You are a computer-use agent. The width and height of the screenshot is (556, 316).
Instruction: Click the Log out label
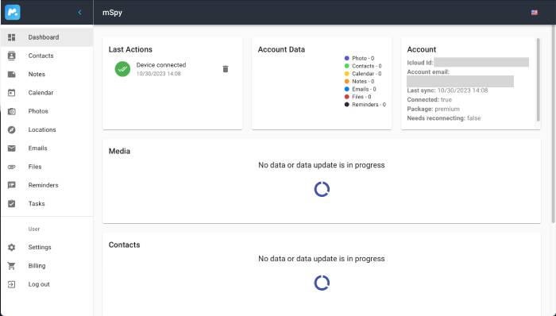(x=39, y=284)
